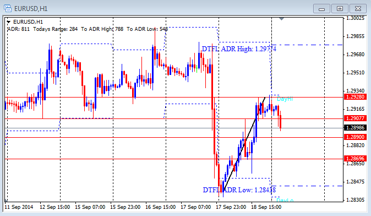The width and height of the screenshot is (371, 216).
Task: Click the 15 Sep 23:00 time label
Action: (x=126, y=207)
